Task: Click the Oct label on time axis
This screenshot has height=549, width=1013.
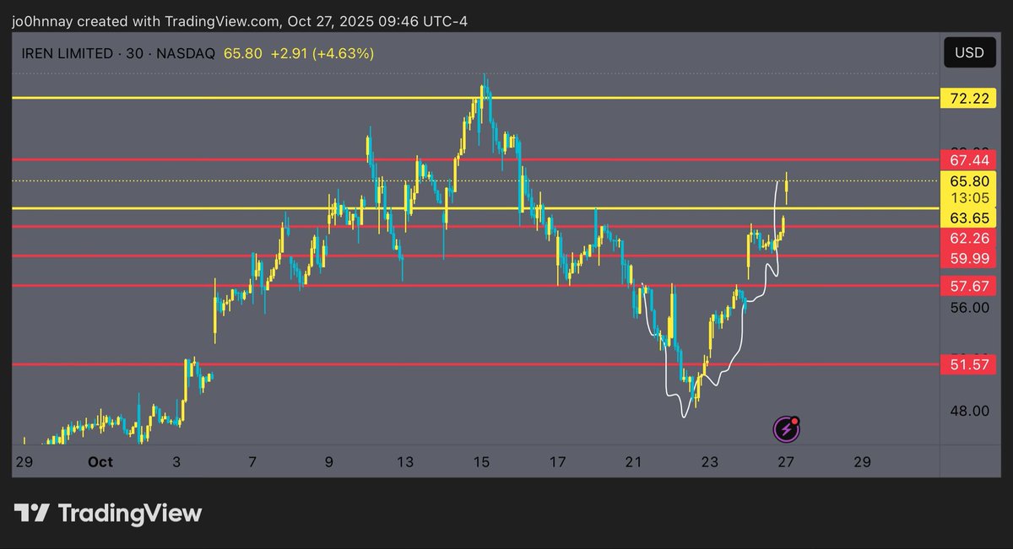Action: point(100,462)
